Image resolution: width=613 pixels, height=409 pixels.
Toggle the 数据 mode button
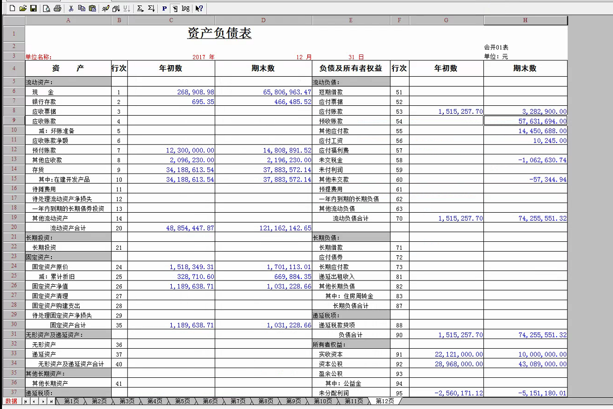(11, 401)
